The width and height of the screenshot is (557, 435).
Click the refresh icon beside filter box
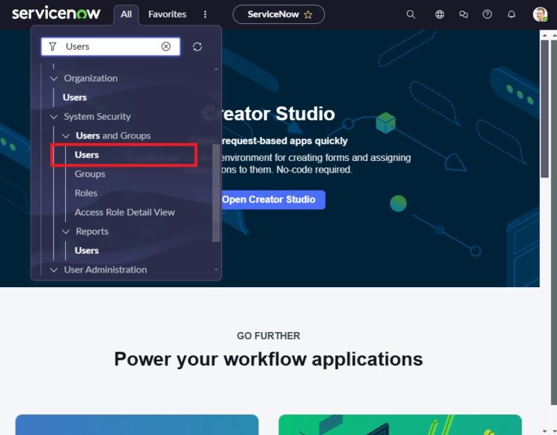pos(197,46)
